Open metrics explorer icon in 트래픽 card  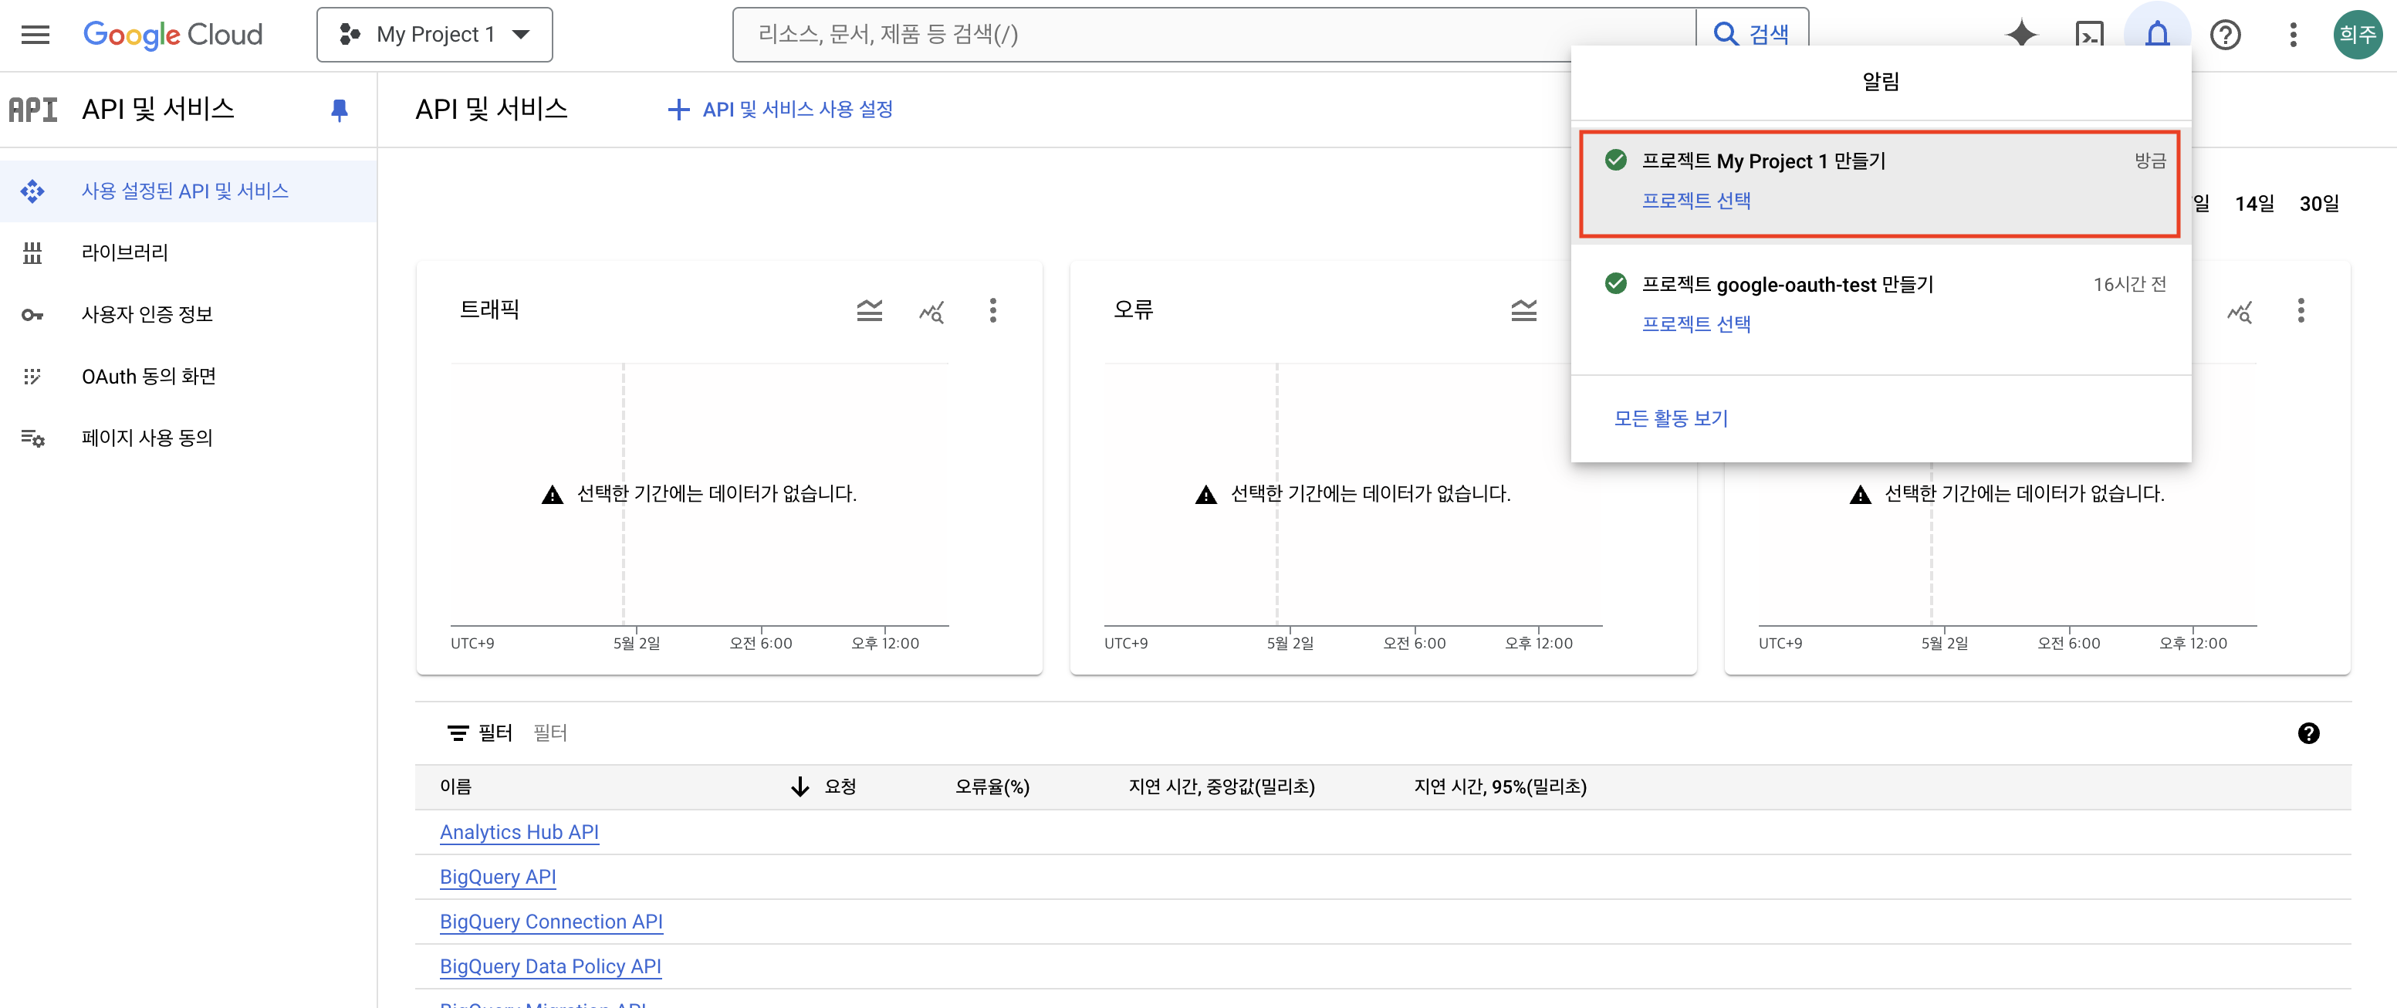click(931, 310)
